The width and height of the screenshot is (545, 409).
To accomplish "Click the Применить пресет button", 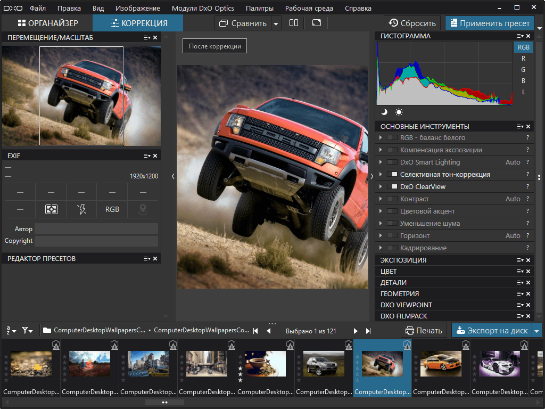I will tap(490, 23).
